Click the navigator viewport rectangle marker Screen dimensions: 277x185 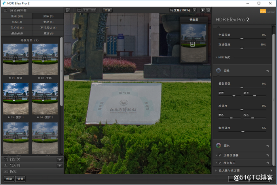(x=192, y=44)
